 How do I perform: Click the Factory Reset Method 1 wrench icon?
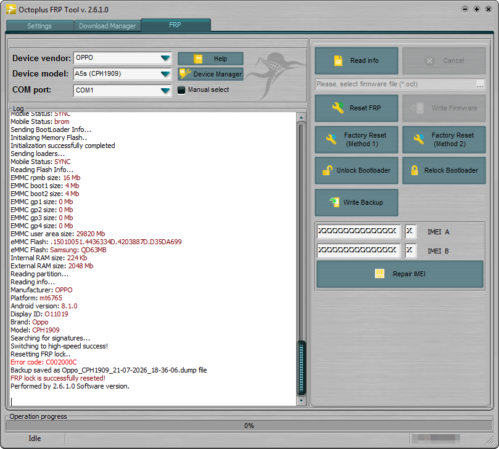tap(331, 139)
